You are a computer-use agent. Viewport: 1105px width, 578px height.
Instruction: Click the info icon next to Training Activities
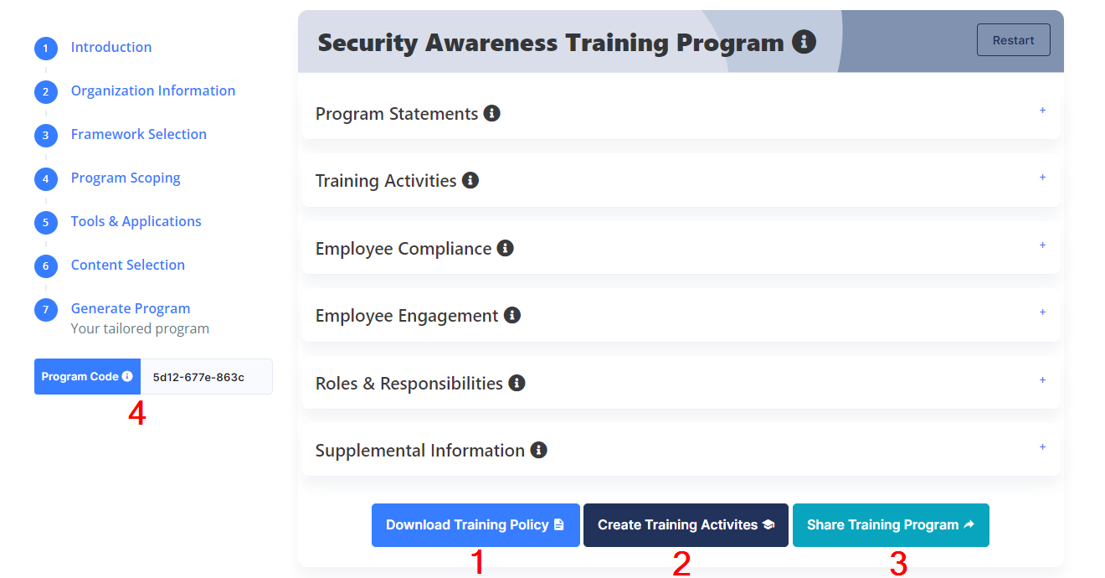pyautogui.click(x=470, y=180)
